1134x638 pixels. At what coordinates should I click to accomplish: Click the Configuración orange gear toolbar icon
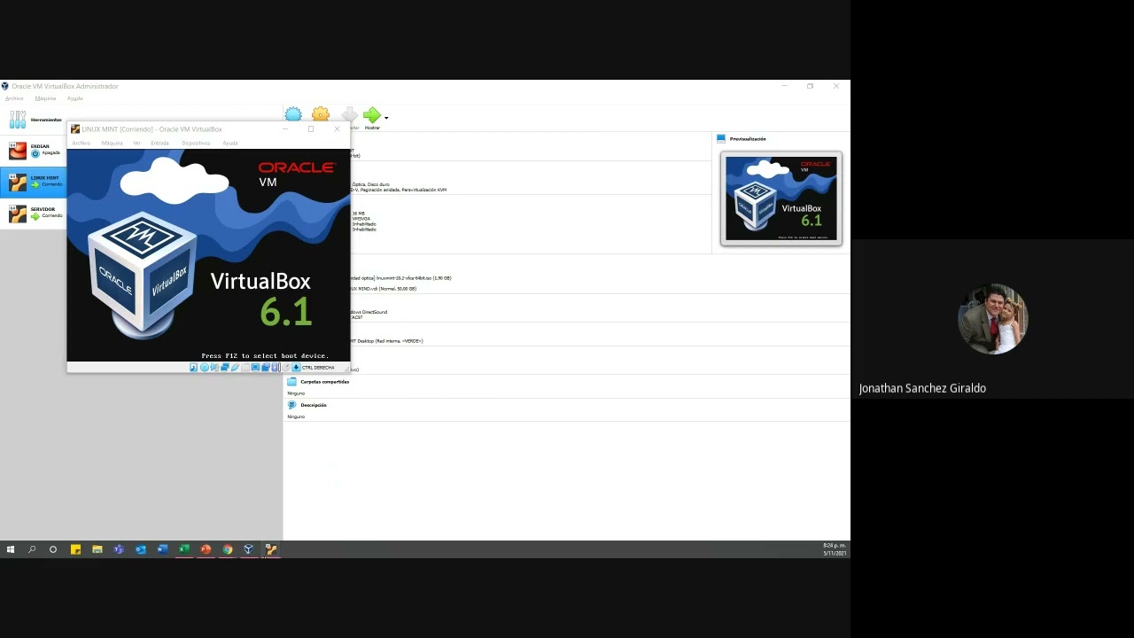click(321, 115)
